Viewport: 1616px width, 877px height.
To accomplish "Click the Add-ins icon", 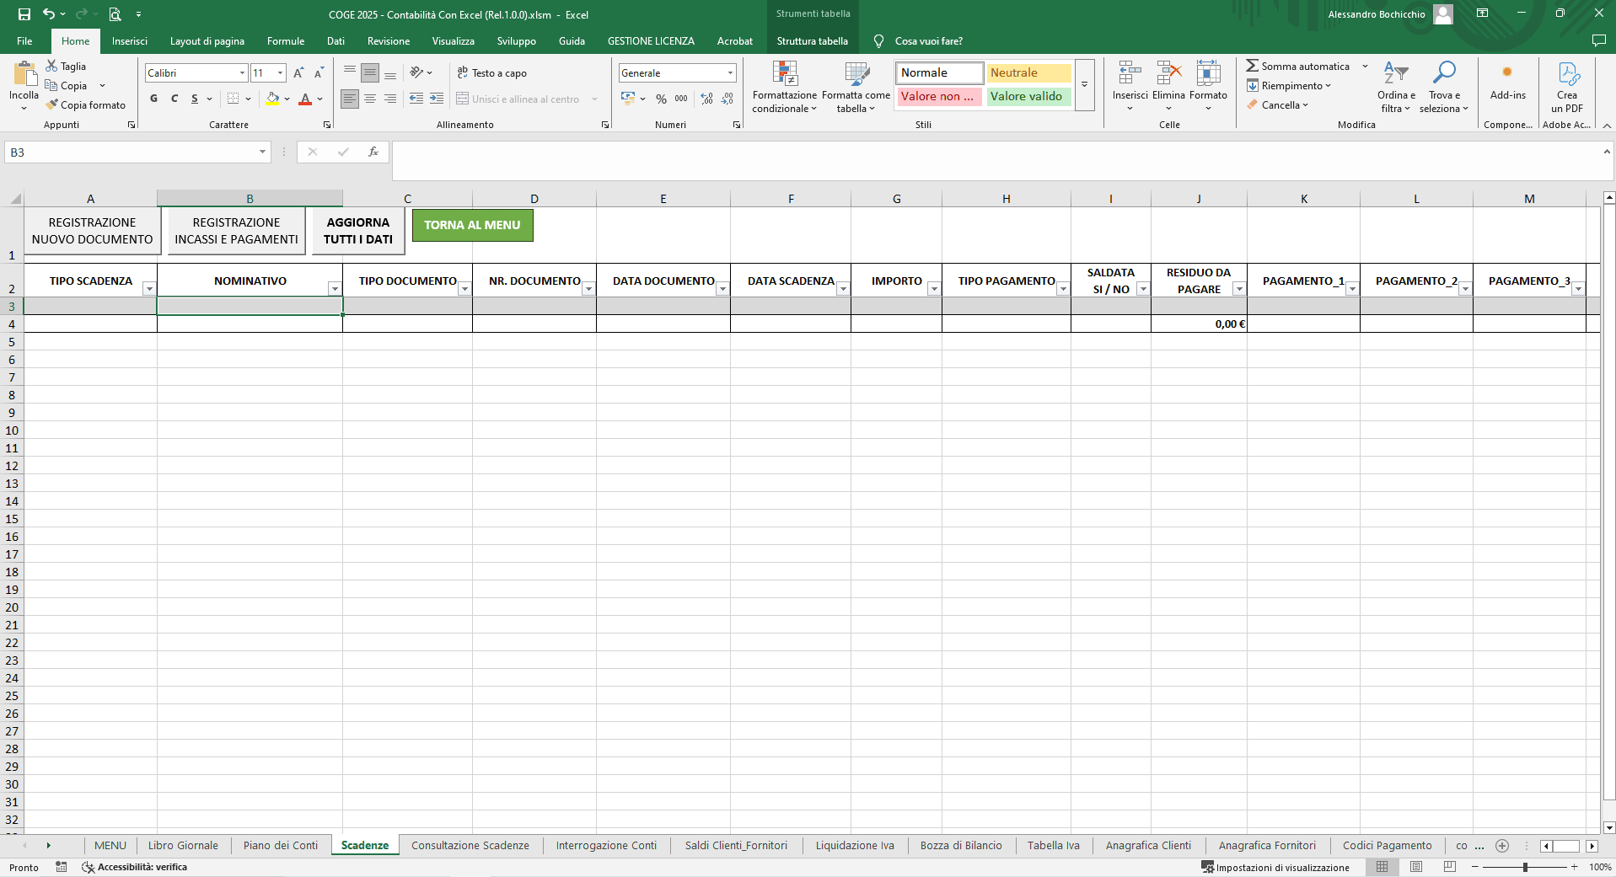I will pyautogui.click(x=1507, y=72).
